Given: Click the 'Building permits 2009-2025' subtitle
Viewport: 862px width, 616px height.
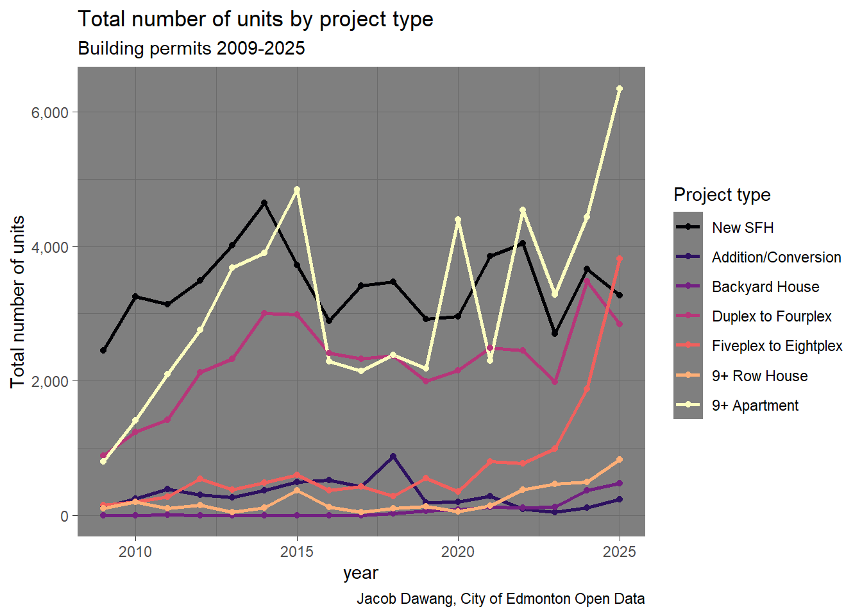Looking at the screenshot, I should pyautogui.click(x=191, y=49).
